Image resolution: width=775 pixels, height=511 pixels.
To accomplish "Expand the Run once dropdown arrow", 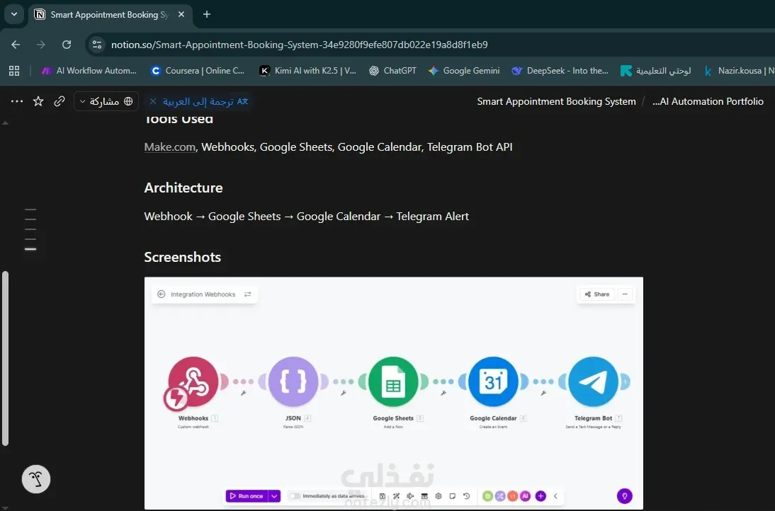I will click(274, 496).
